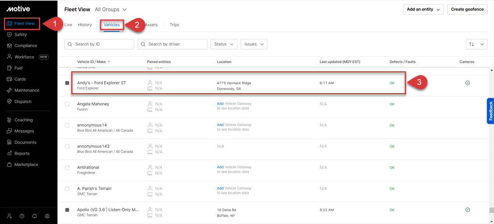The height and width of the screenshot is (224, 494).
Task: Switch to the Trips tab
Action: (x=174, y=25)
